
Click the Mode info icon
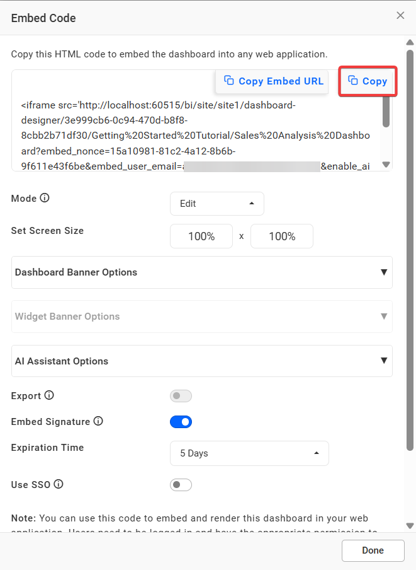(45, 198)
